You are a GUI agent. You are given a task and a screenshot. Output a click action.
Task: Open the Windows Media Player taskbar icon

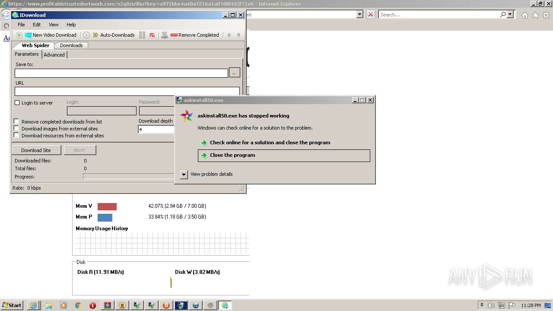pos(64,305)
